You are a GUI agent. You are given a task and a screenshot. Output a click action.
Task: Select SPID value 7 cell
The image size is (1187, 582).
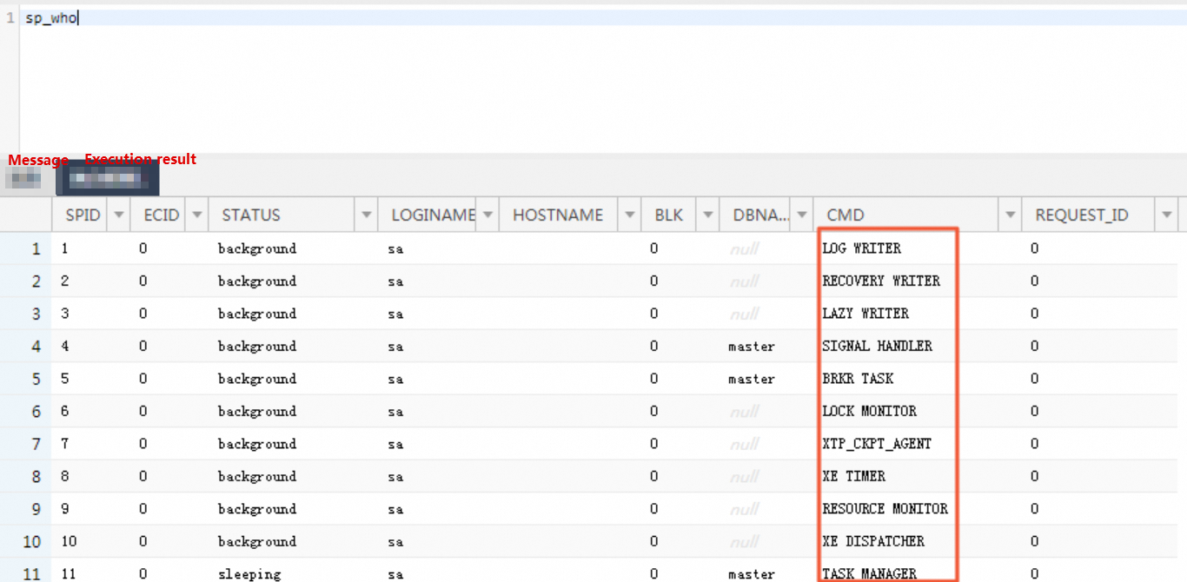click(91, 444)
